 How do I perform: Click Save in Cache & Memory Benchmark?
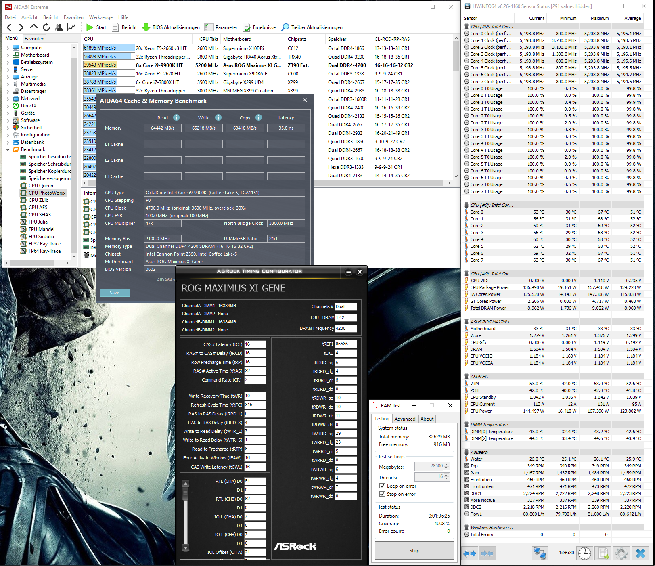click(115, 293)
